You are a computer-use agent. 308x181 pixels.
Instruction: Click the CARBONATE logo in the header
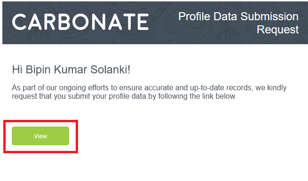click(x=80, y=22)
